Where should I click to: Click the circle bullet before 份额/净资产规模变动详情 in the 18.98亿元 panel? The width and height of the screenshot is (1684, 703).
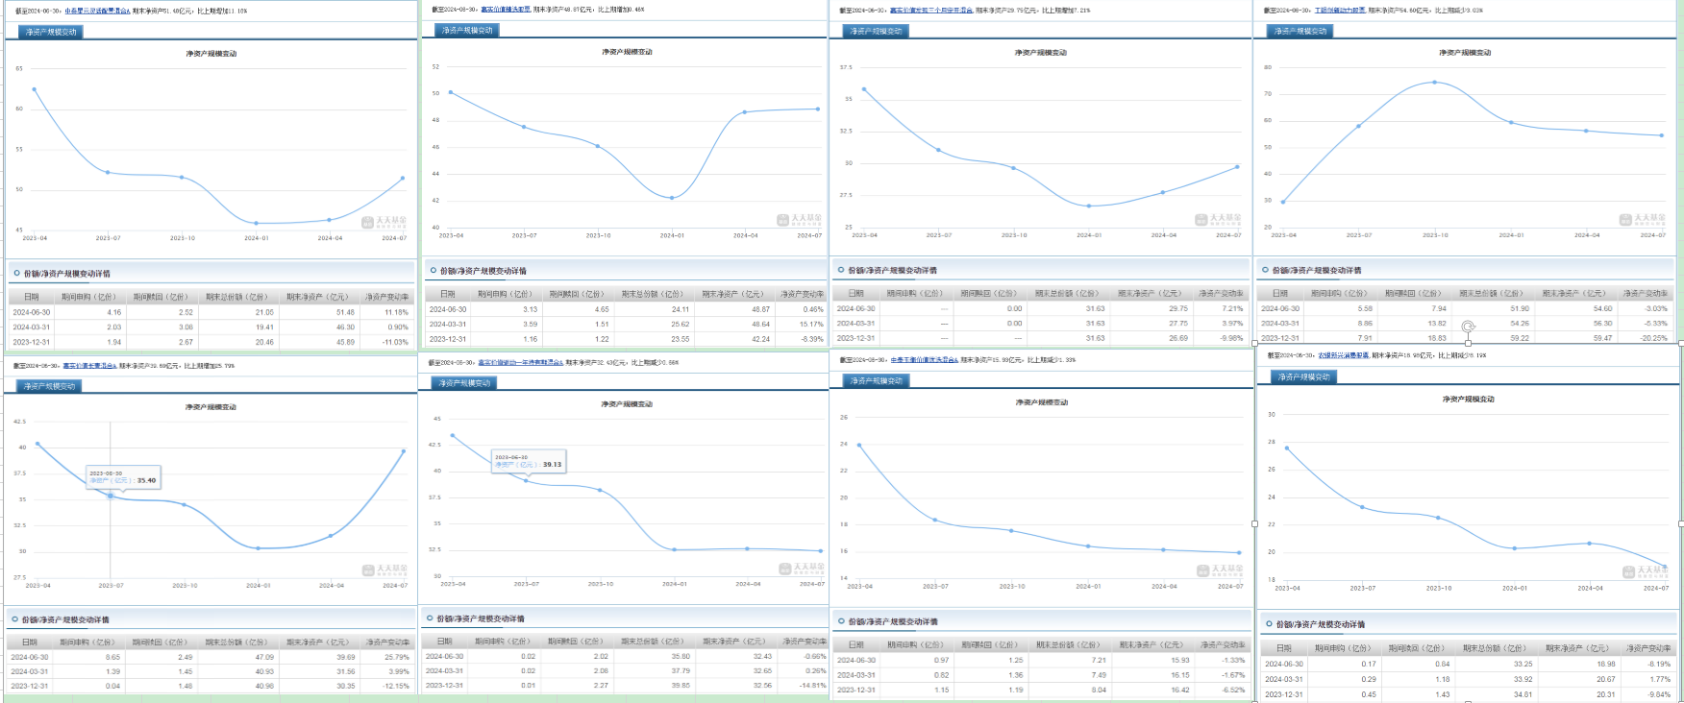1269,623
